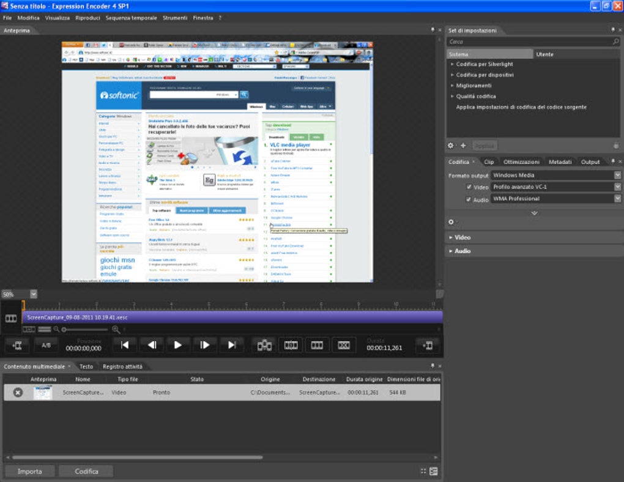Expand Codifica per dispositivi
Viewport: 624px width, 482px height.
452,75
